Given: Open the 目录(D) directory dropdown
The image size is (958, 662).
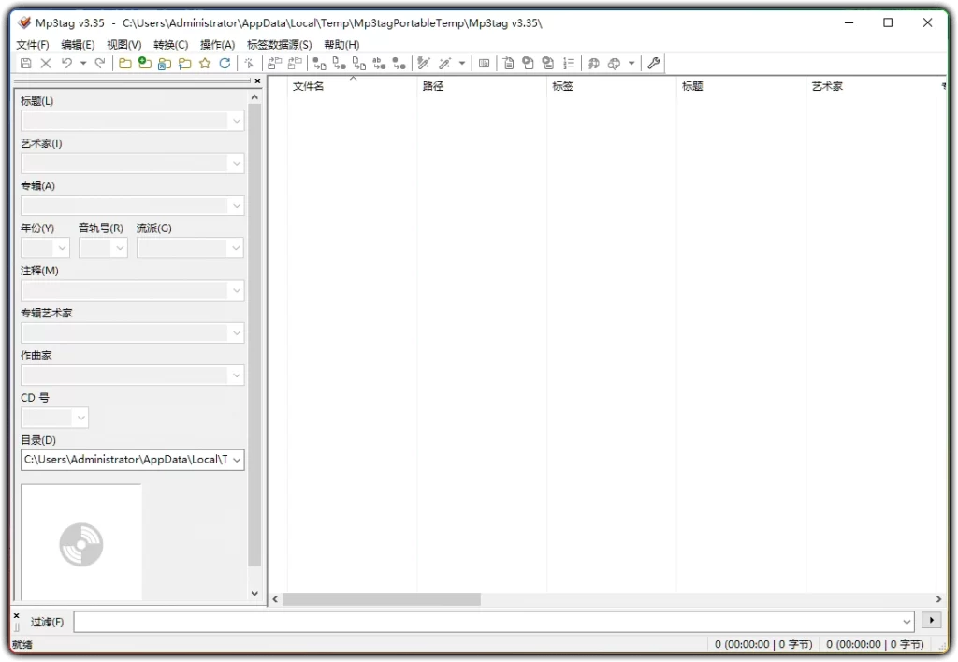Looking at the screenshot, I should [237, 460].
